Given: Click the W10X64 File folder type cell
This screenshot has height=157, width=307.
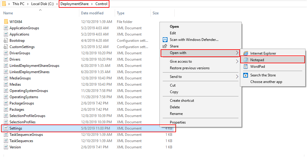Looking at the screenshot, I should click(x=125, y=22).
